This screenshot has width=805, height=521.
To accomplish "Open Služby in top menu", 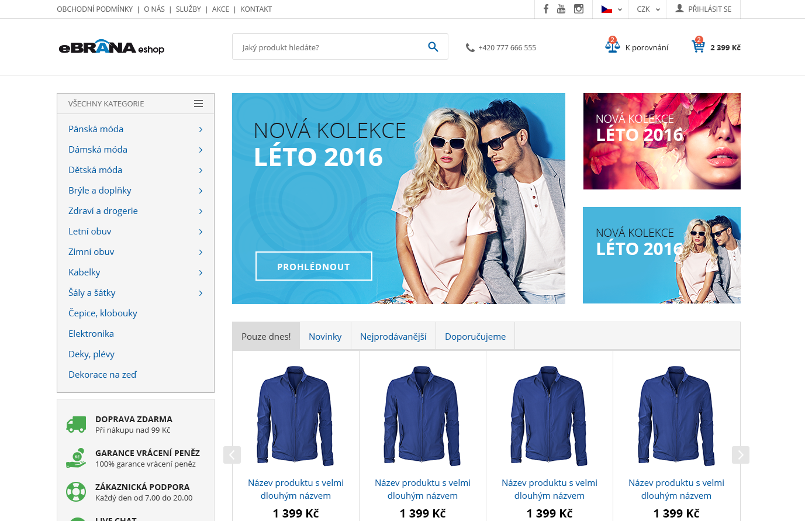I will click(188, 9).
